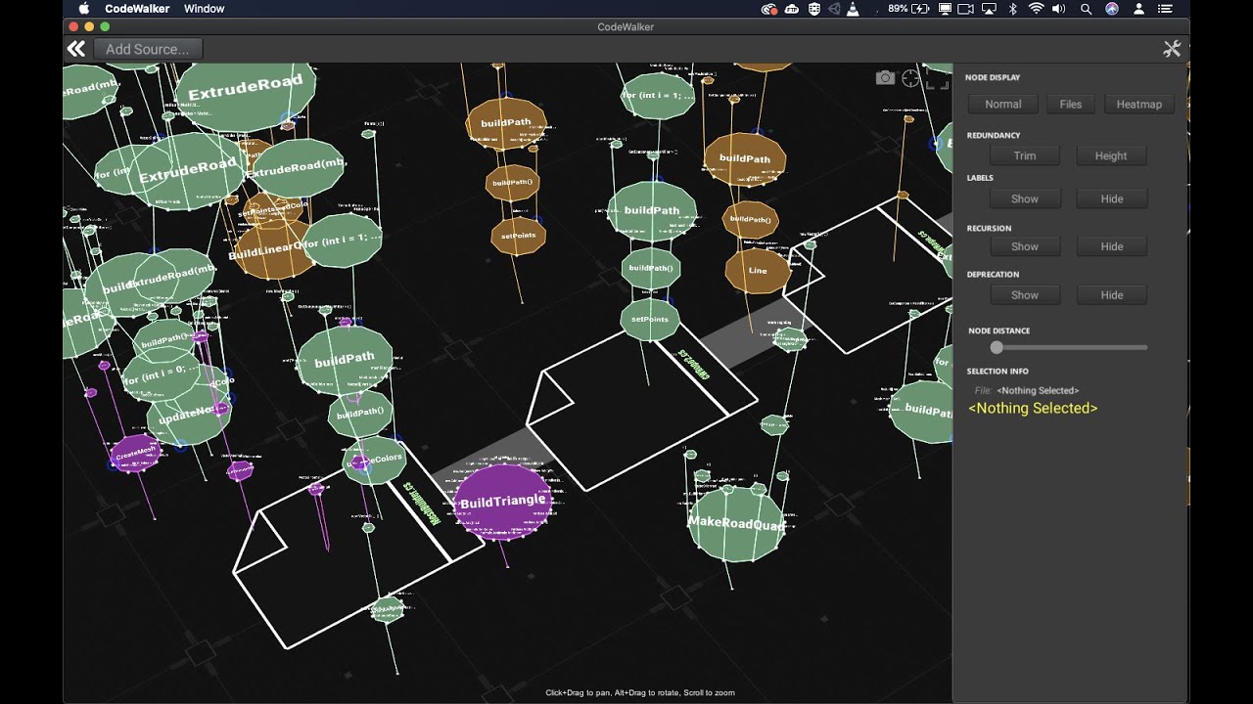Open the Apple menu
This screenshot has height=704, width=1253.
[x=84, y=9]
